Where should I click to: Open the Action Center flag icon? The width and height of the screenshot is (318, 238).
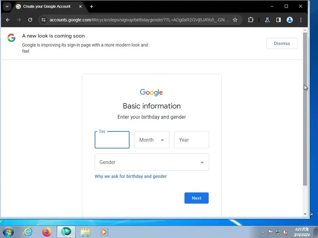click(x=270, y=232)
